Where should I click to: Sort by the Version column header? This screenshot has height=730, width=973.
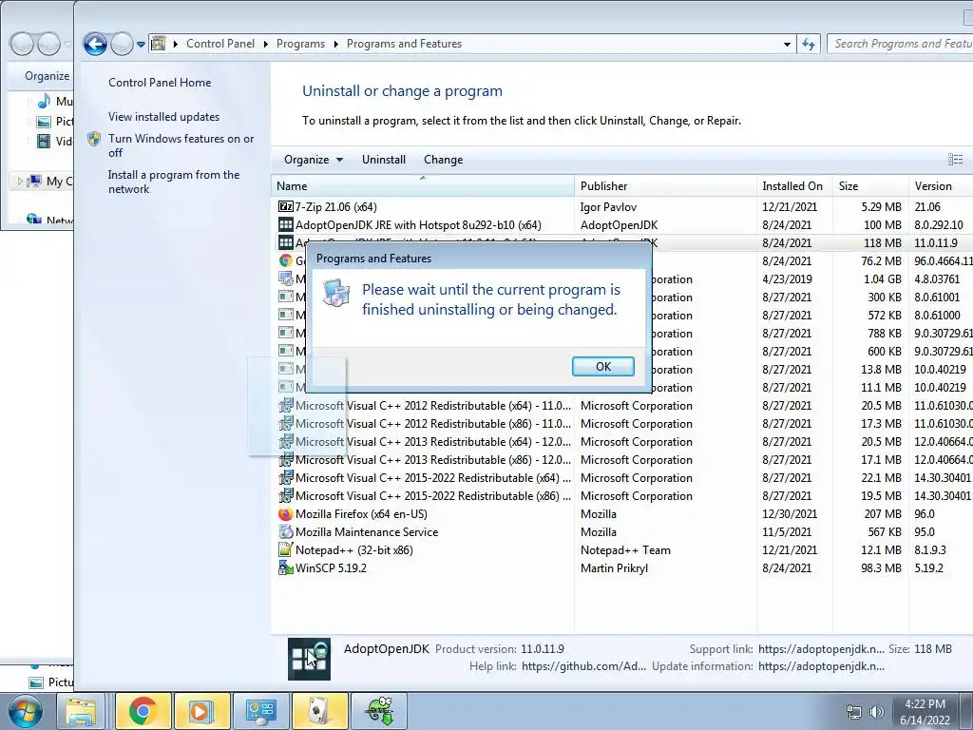[941, 185]
